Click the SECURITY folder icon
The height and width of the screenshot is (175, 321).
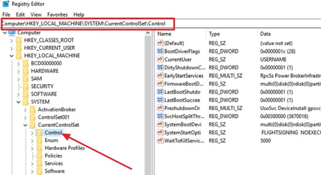coord(26,86)
